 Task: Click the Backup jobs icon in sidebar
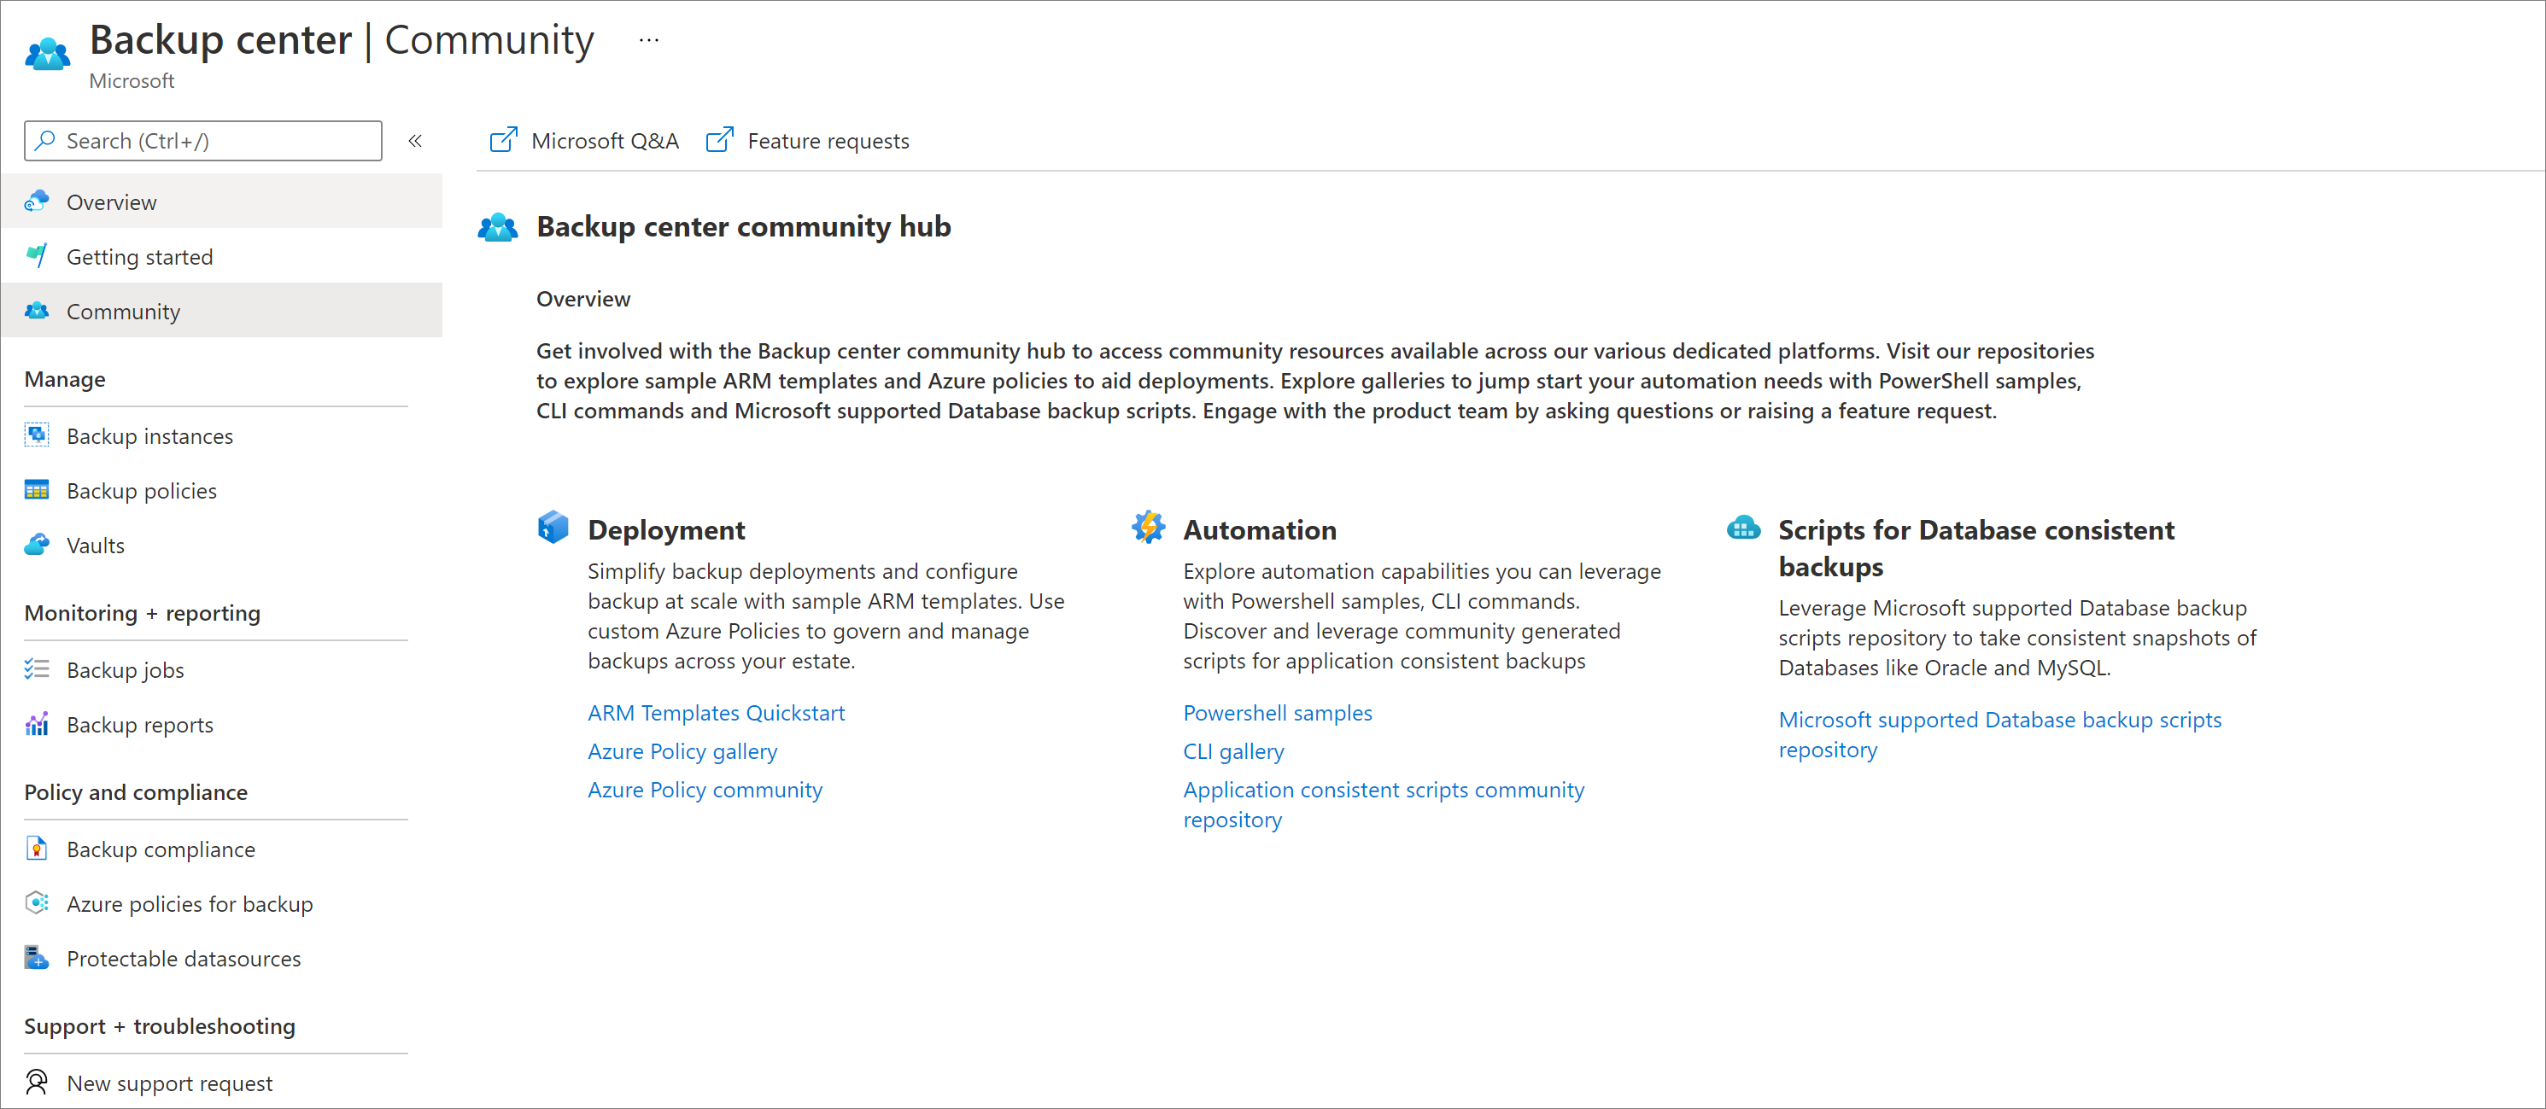(36, 668)
